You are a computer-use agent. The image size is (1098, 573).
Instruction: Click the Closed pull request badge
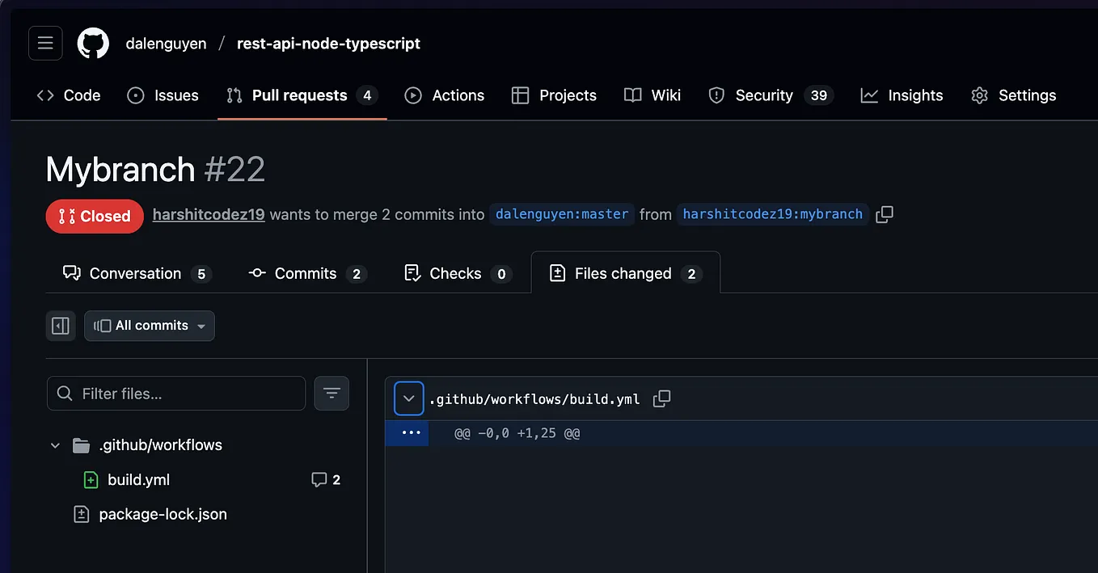point(95,216)
